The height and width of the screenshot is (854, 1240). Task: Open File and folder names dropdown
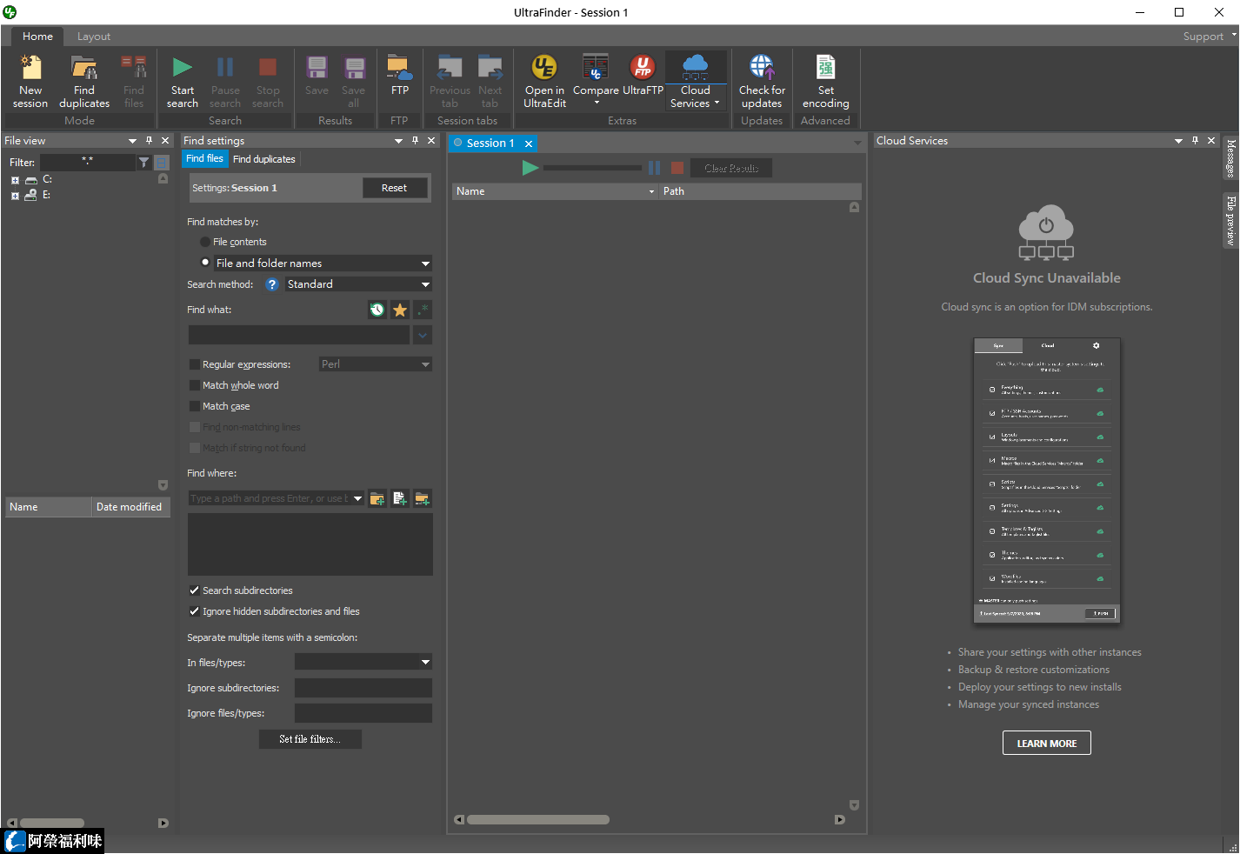pos(425,264)
